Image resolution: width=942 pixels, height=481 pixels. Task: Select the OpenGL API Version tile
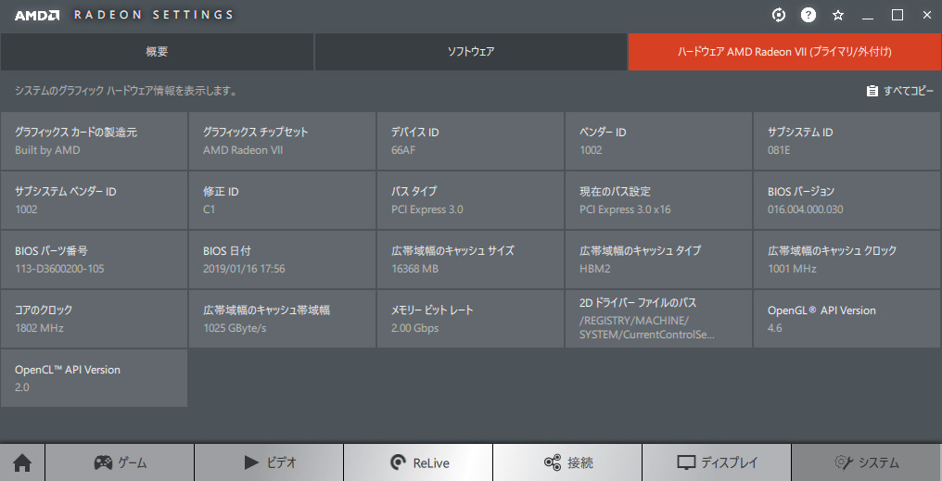[847, 319]
